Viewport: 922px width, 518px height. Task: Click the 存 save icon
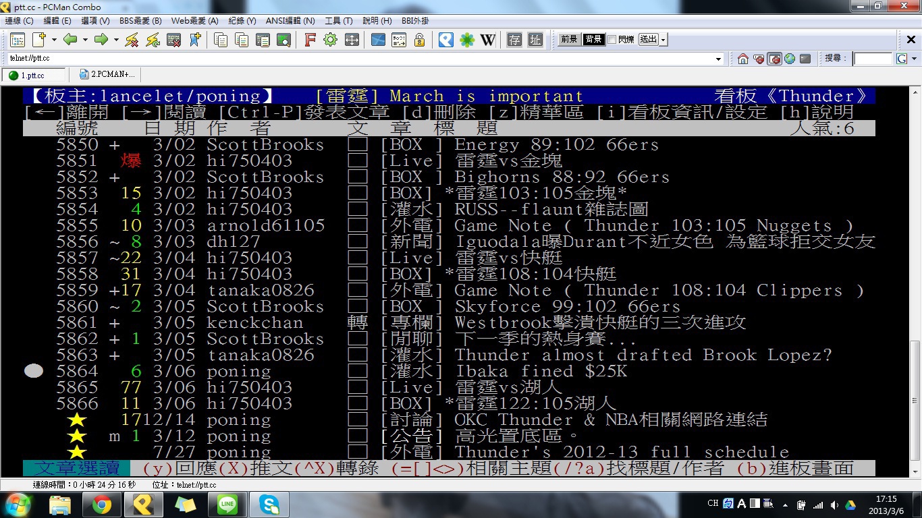click(x=515, y=40)
